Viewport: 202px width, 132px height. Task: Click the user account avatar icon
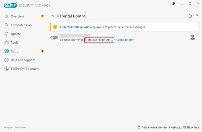coord(193,37)
